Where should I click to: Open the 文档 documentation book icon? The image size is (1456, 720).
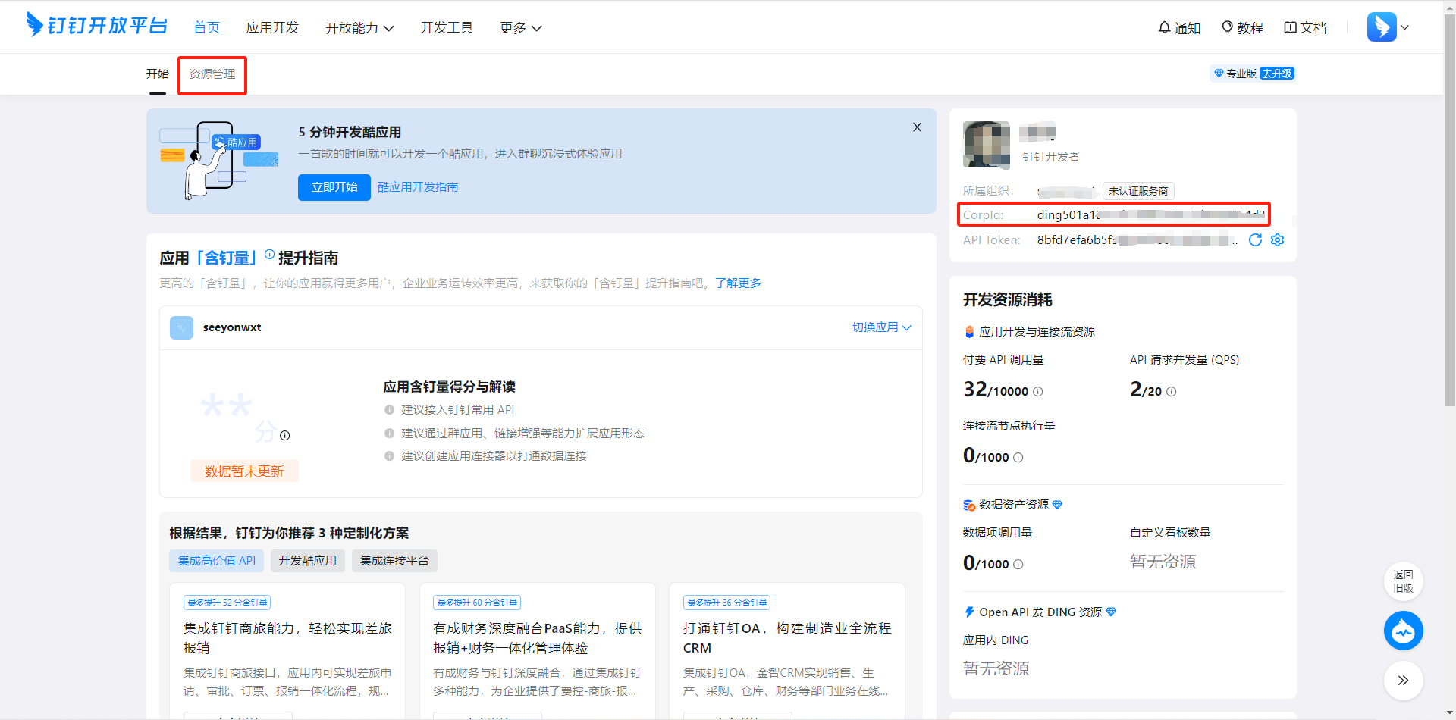(1305, 28)
